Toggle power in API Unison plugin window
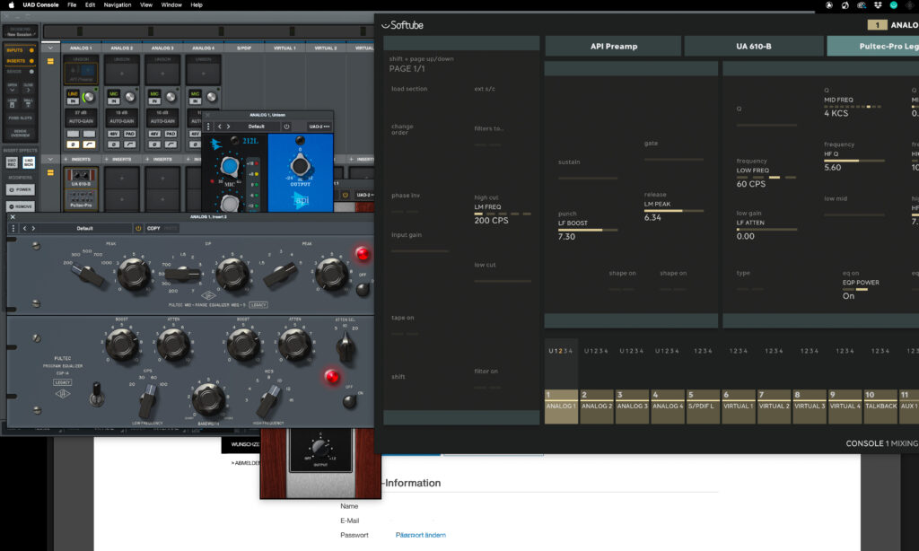This screenshot has width=919, height=551. [286, 127]
